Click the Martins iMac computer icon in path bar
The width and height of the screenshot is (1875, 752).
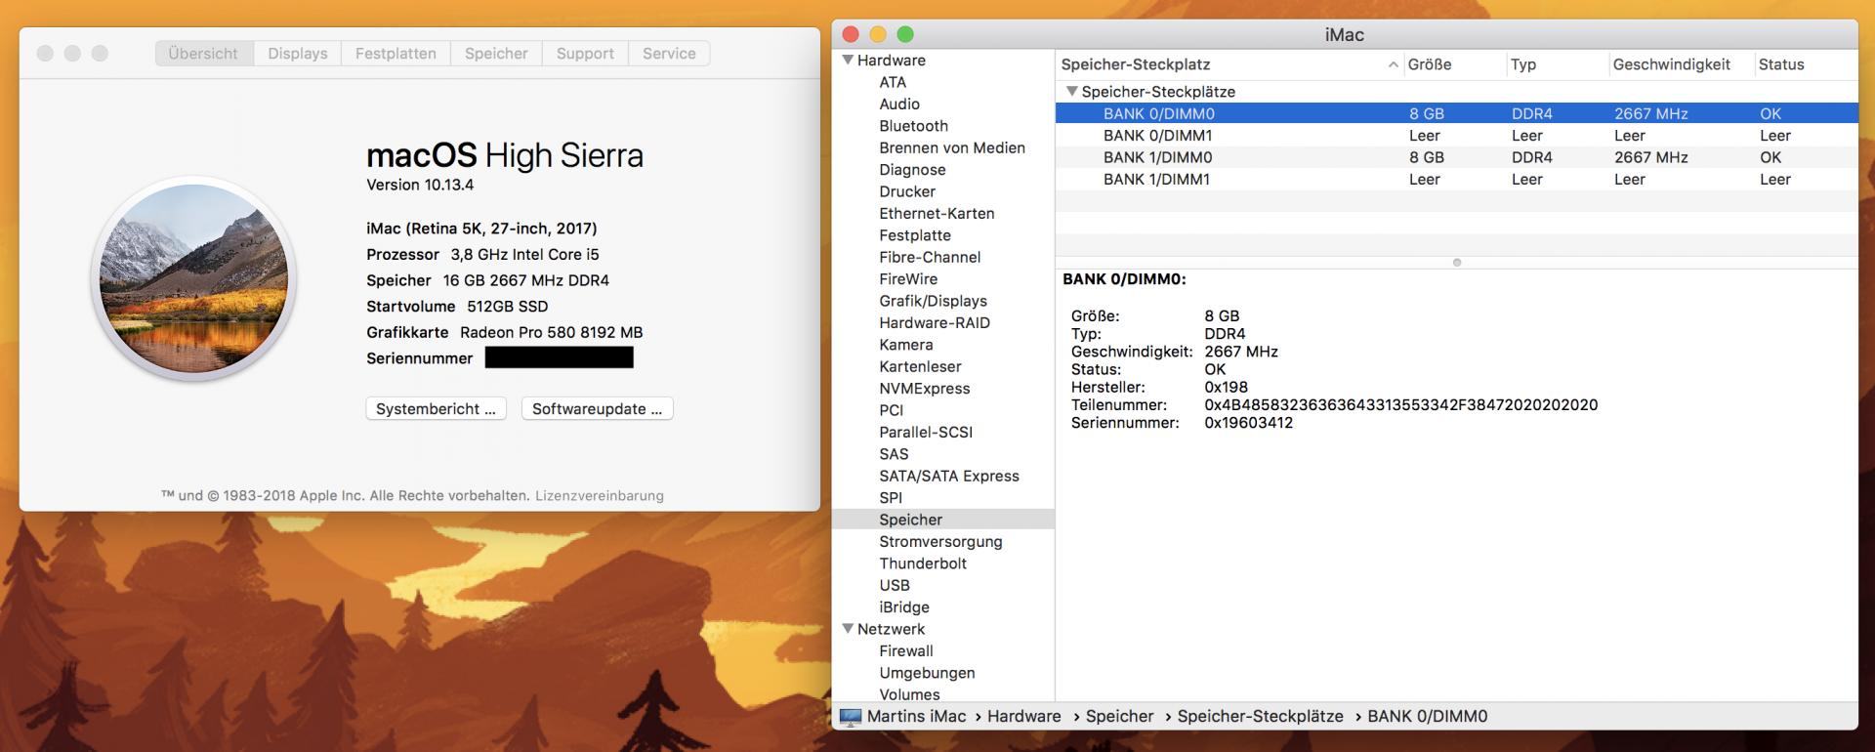point(851,717)
